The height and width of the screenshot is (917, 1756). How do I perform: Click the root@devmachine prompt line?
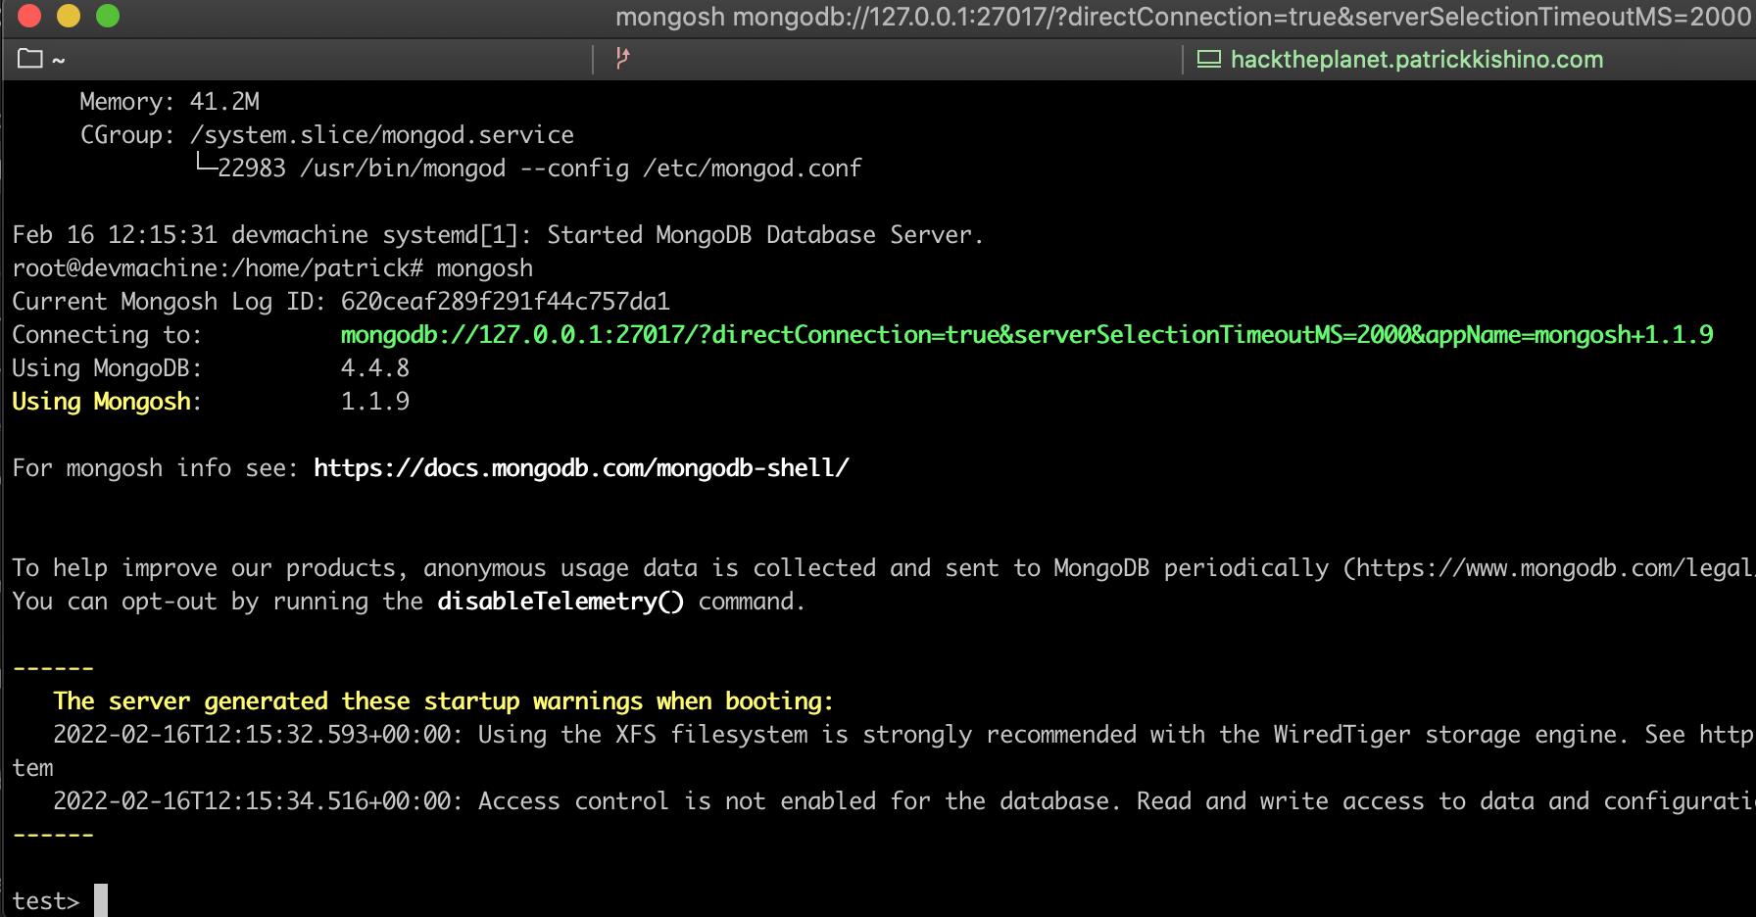coord(272,267)
